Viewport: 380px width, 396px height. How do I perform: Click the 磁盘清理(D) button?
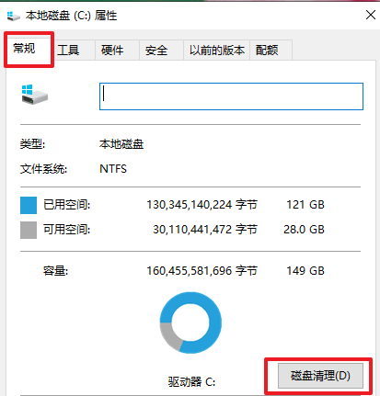(320, 376)
